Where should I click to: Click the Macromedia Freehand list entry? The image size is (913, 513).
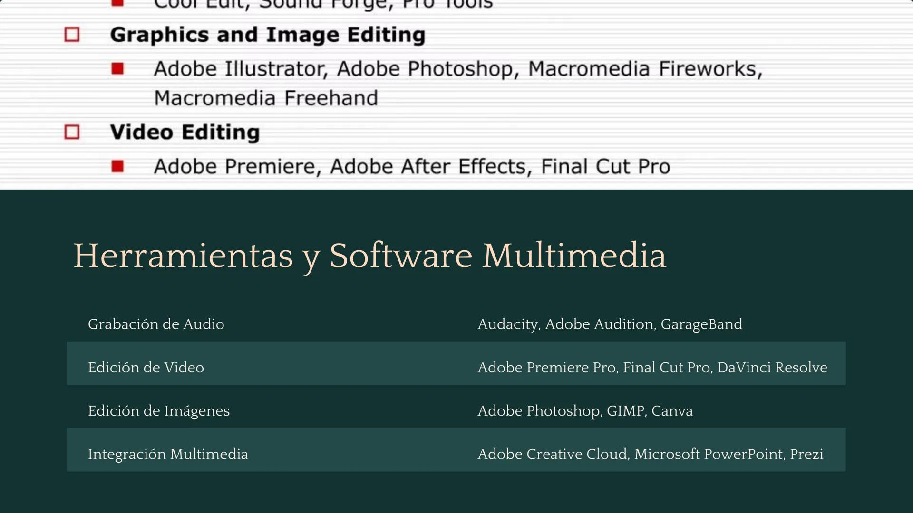(265, 98)
